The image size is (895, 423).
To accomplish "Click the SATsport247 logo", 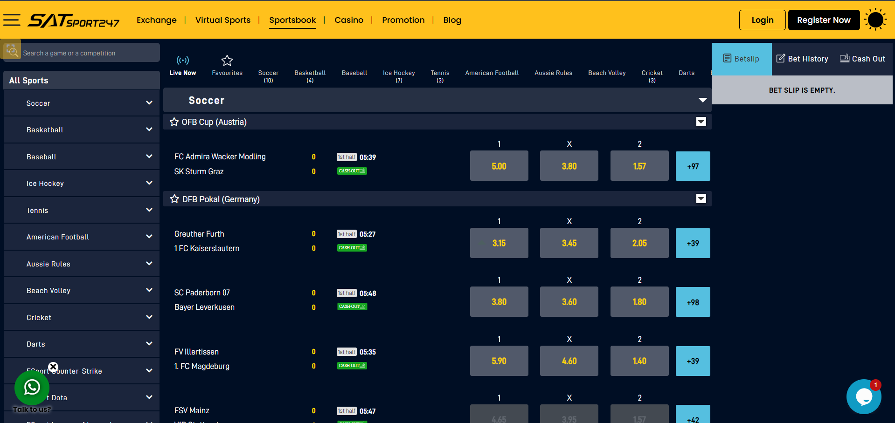I will 74,20.
